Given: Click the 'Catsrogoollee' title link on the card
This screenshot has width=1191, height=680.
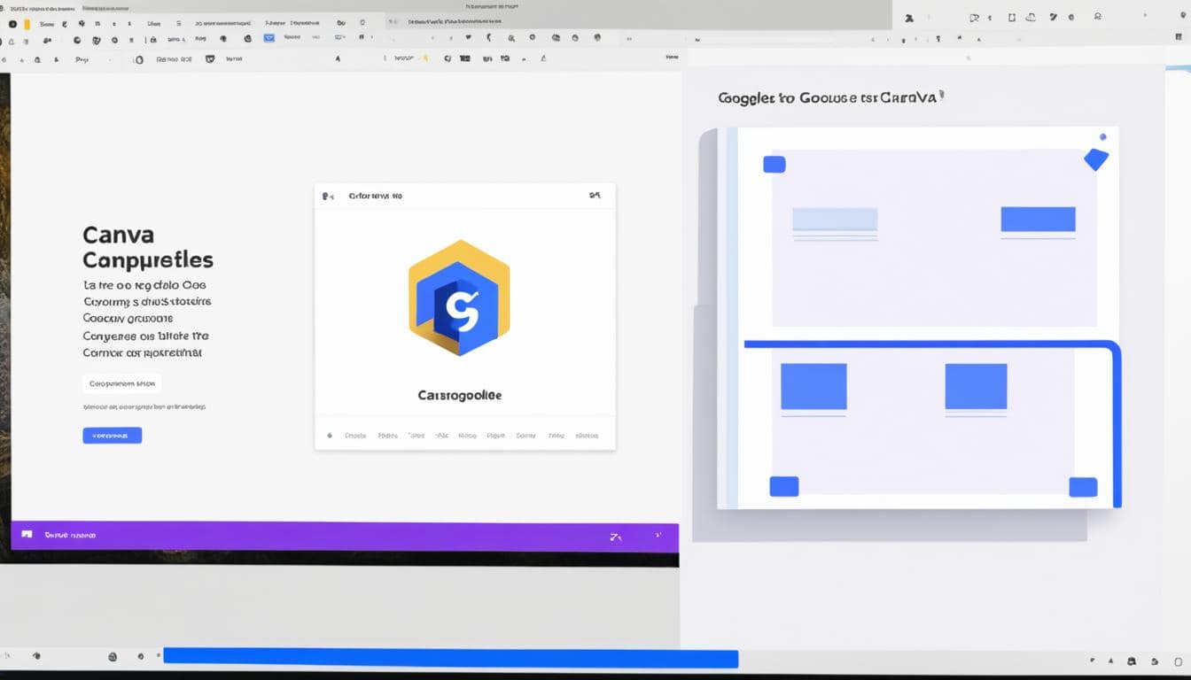Looking at the screenshot, I should point(459,395).
